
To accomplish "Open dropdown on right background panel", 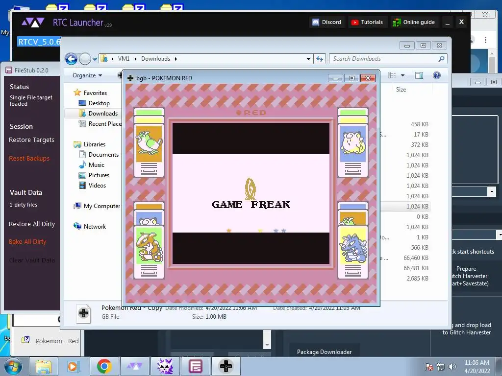I will pyautogui.click(x=492, y=192).
